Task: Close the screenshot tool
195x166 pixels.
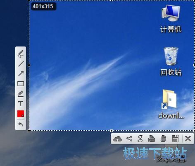Action: (x=188, y=139)
